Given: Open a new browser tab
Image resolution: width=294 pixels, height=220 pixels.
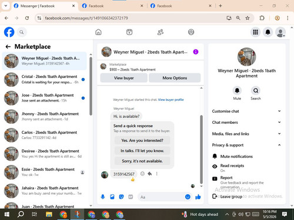Looking at the screenshot, I should pyautogui.click(x=220, y=6).
